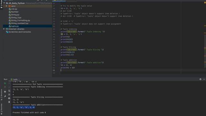Open Run panel settings gear
Image resolution: width=206 pixels, height=116 pixels.
click(200, 79)
